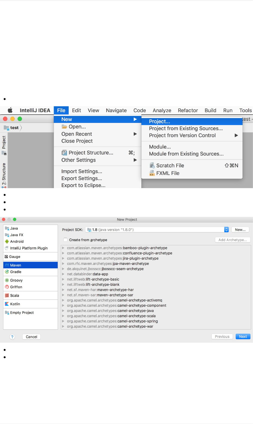Expand confluence-plugin-archetype entry
The image size is (253, 424).
click(63, 253)
